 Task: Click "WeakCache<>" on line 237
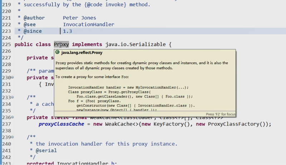[x=122, y=124]
